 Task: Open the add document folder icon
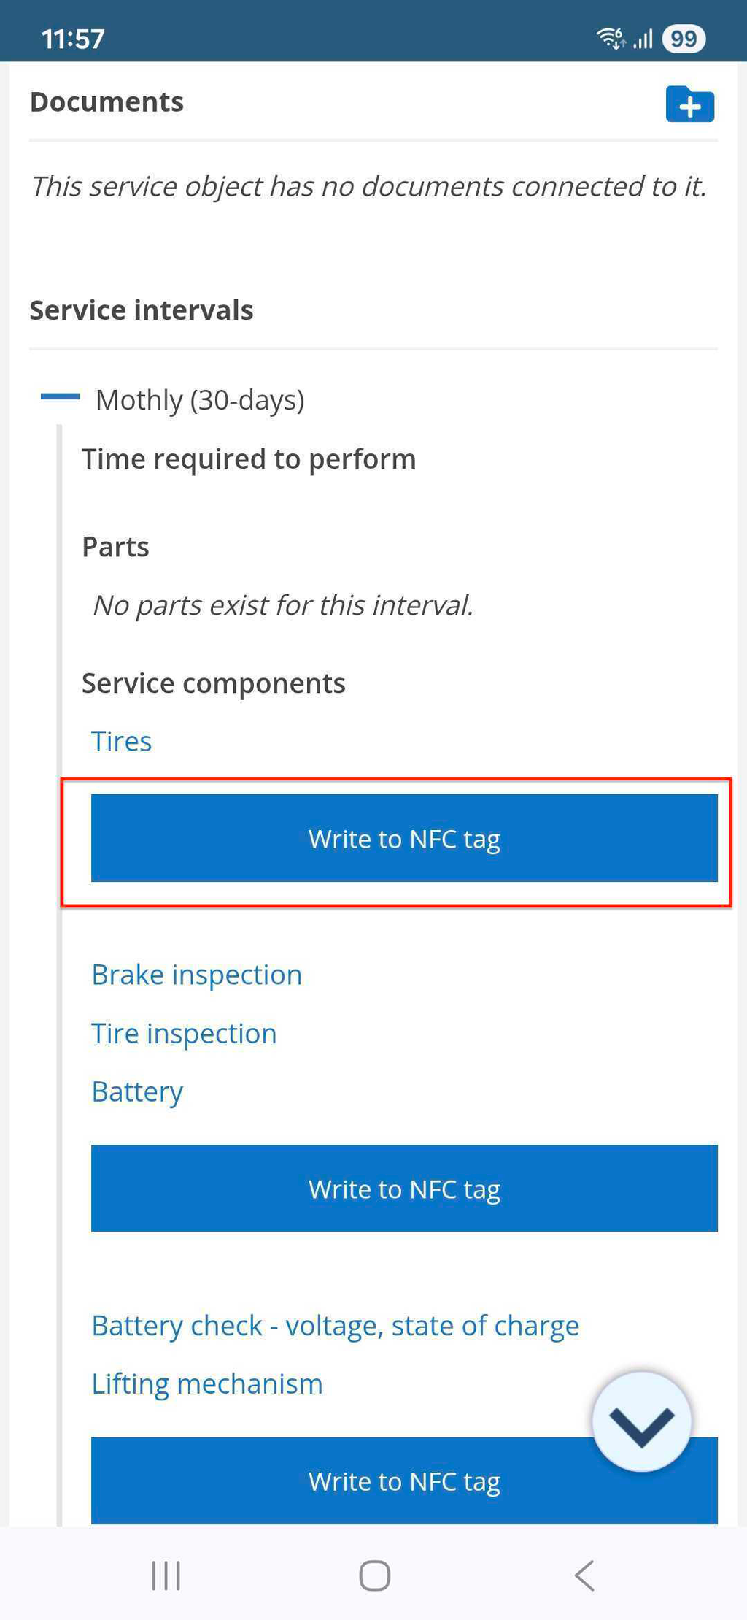tap(689, 104)
